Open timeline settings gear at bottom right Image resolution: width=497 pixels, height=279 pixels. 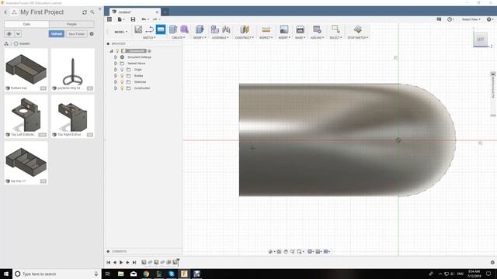[492, 263]
